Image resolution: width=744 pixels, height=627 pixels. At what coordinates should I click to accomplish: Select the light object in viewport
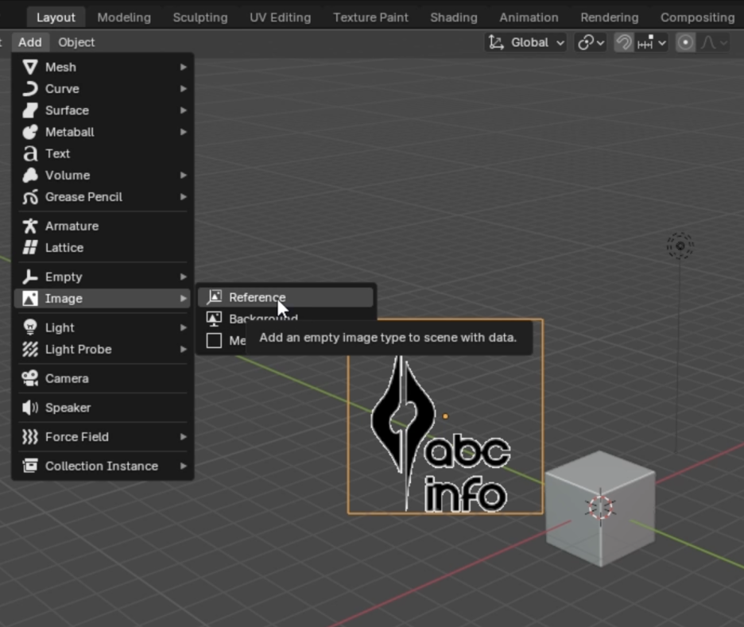click(680, 246)
